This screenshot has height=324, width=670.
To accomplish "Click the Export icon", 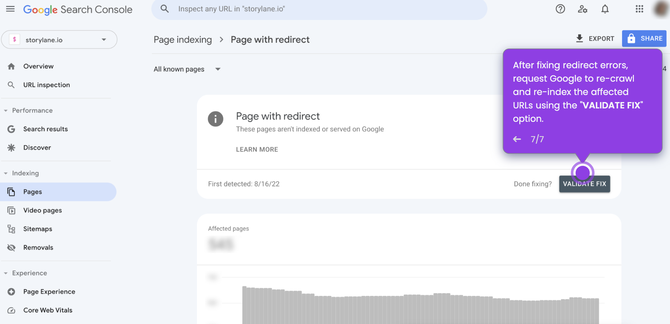I will 579,38.
